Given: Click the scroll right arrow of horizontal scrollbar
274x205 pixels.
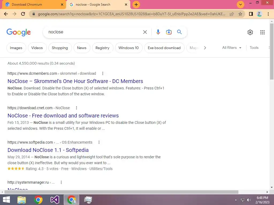Looking at the screenshot, I should tap(267, 192).
